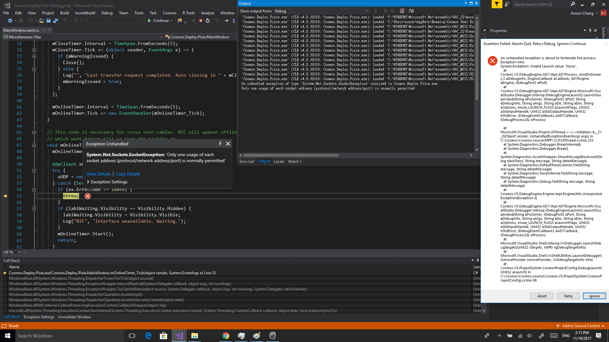Stop debugging with the red square
The width and height of the screenshot is (609, 342).
click(201, 21)
